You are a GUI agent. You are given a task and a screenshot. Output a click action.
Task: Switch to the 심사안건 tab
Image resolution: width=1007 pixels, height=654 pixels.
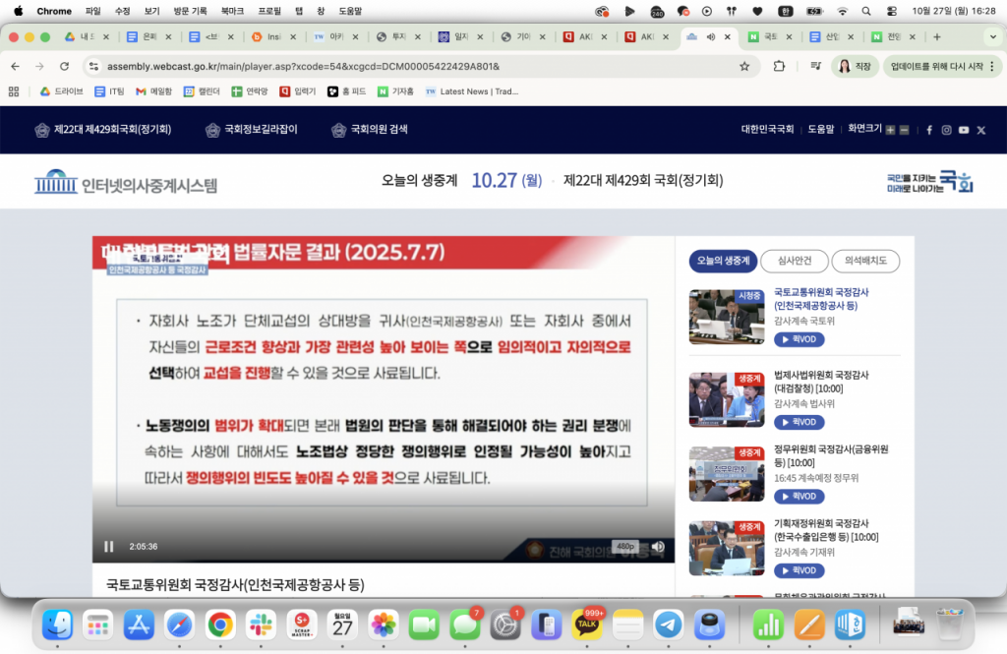794,261
